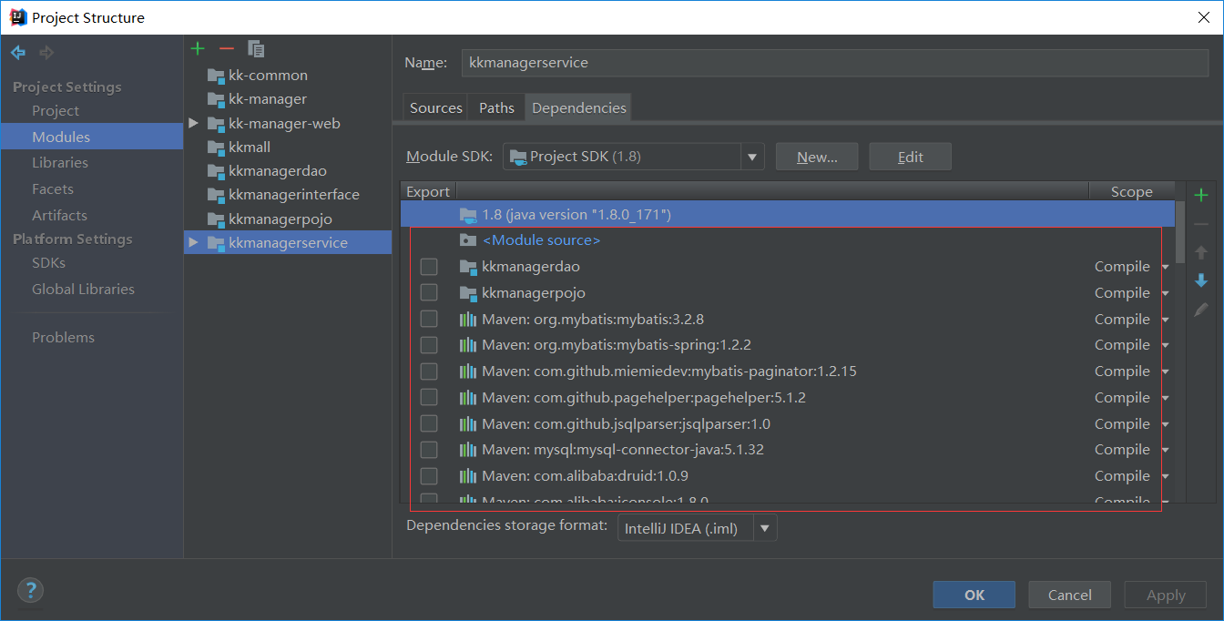Viewport: 1224px width, 621px height.
Task: Expand the kkmanagerservice module node
Action: pyautogui.click(x=193, y=242)
